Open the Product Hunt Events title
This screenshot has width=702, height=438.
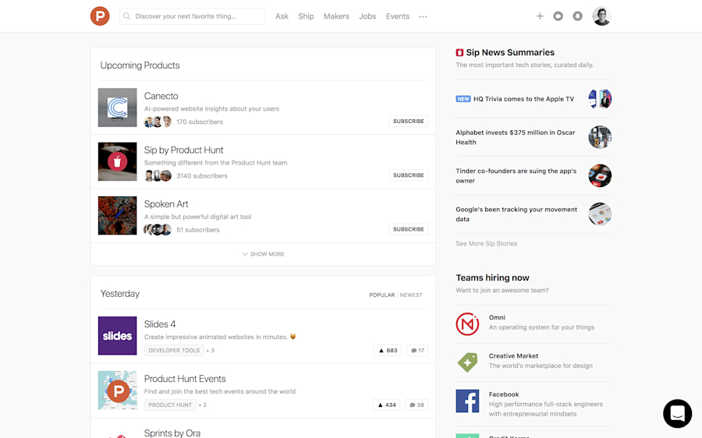(185, 379)
